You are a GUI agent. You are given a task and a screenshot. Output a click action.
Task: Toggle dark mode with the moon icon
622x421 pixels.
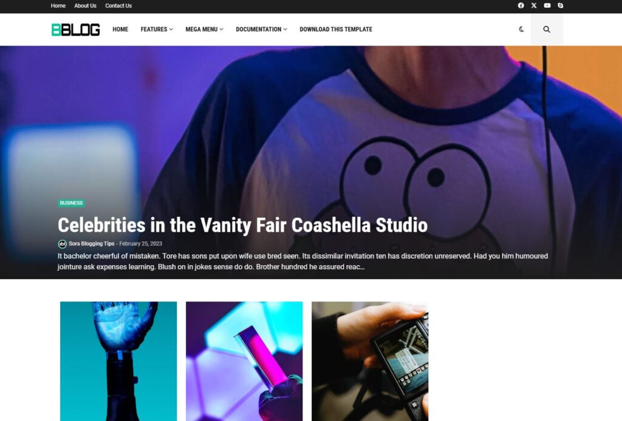pyautogui.click(x=521, y=29)
